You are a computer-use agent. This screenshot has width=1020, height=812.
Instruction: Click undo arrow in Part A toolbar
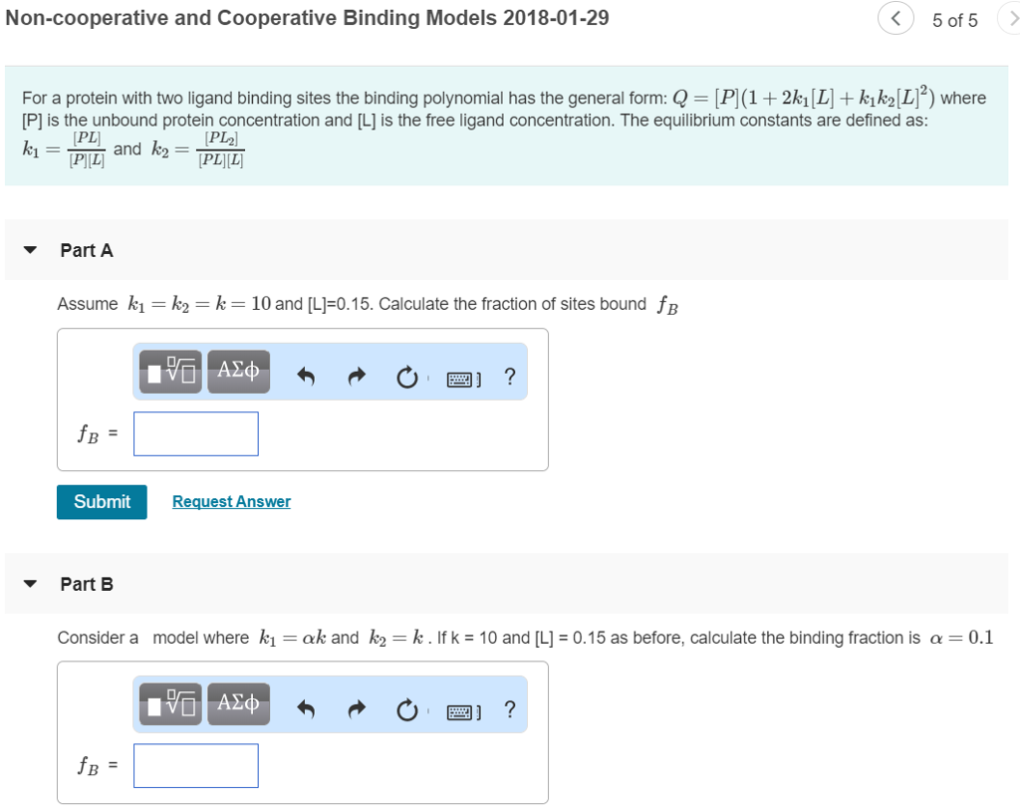307,377
